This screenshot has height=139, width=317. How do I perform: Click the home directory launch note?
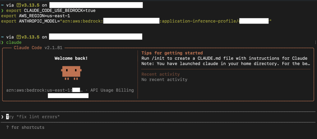[226, 63]
